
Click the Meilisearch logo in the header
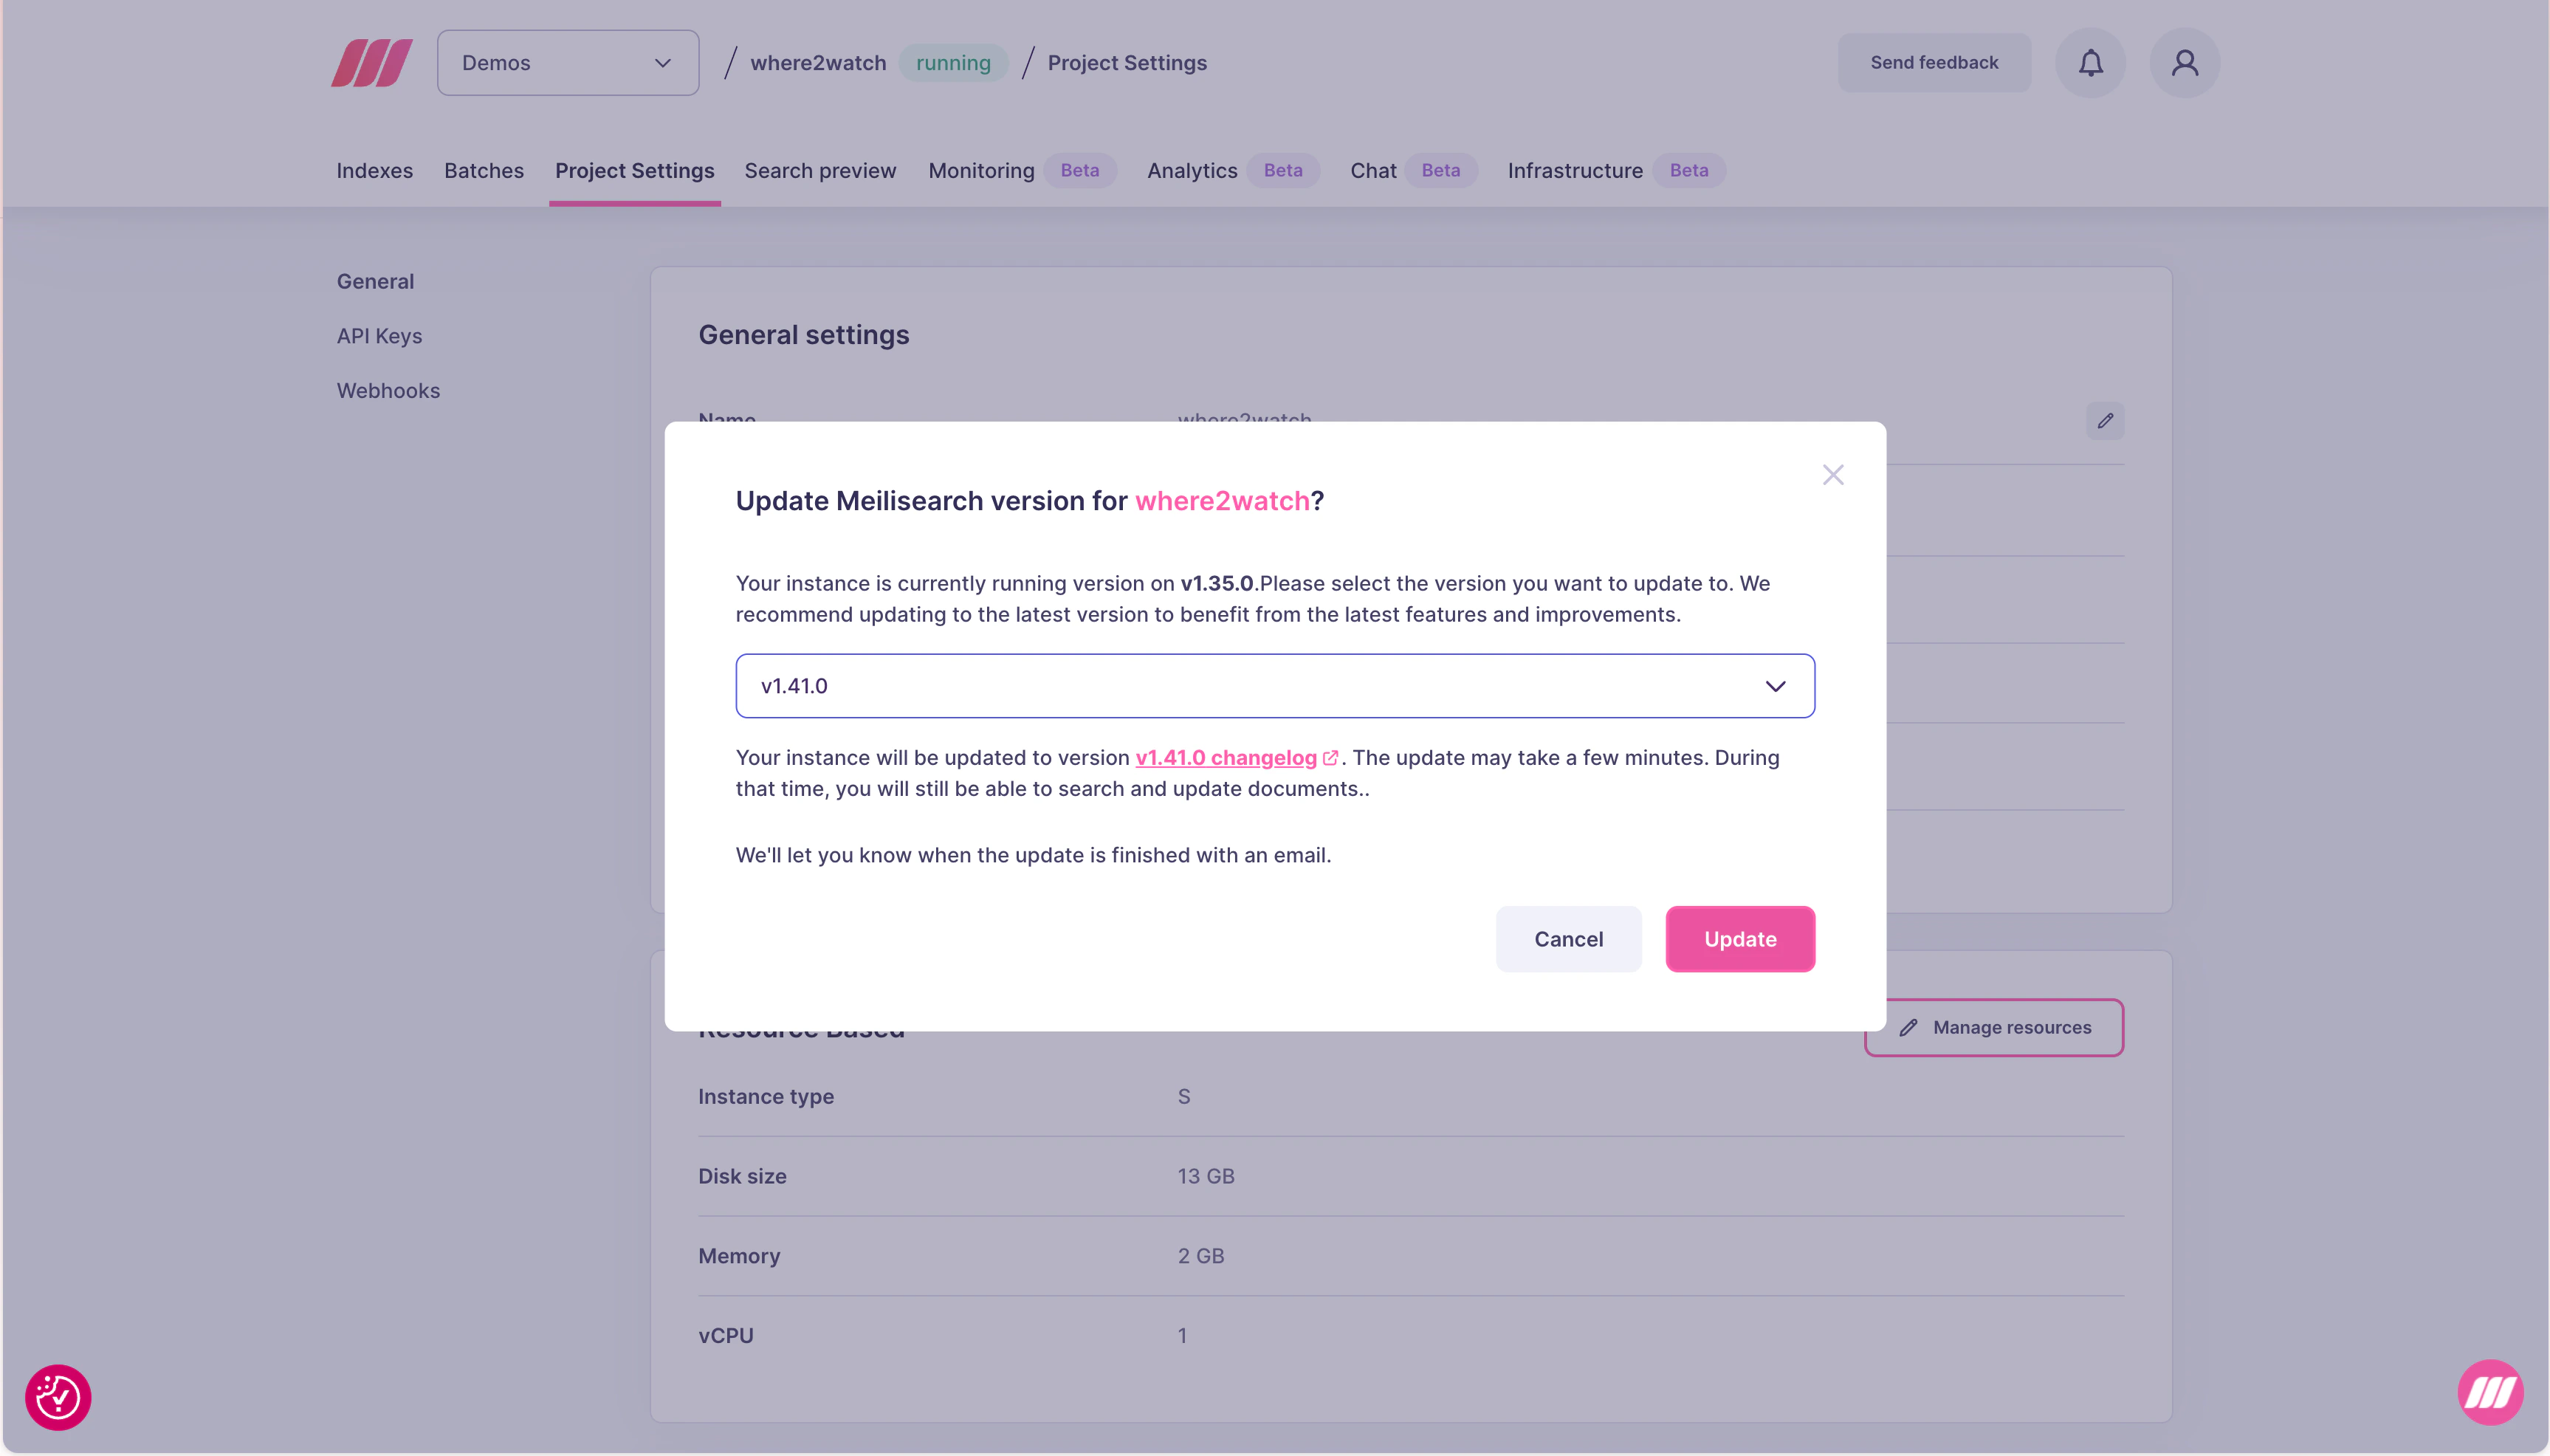point(371,62)
